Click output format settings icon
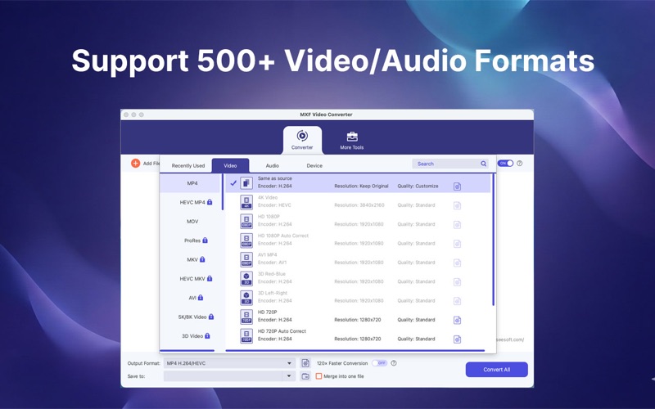The height and width of the screenshot is (409, 655). click(x=305, y=363)
